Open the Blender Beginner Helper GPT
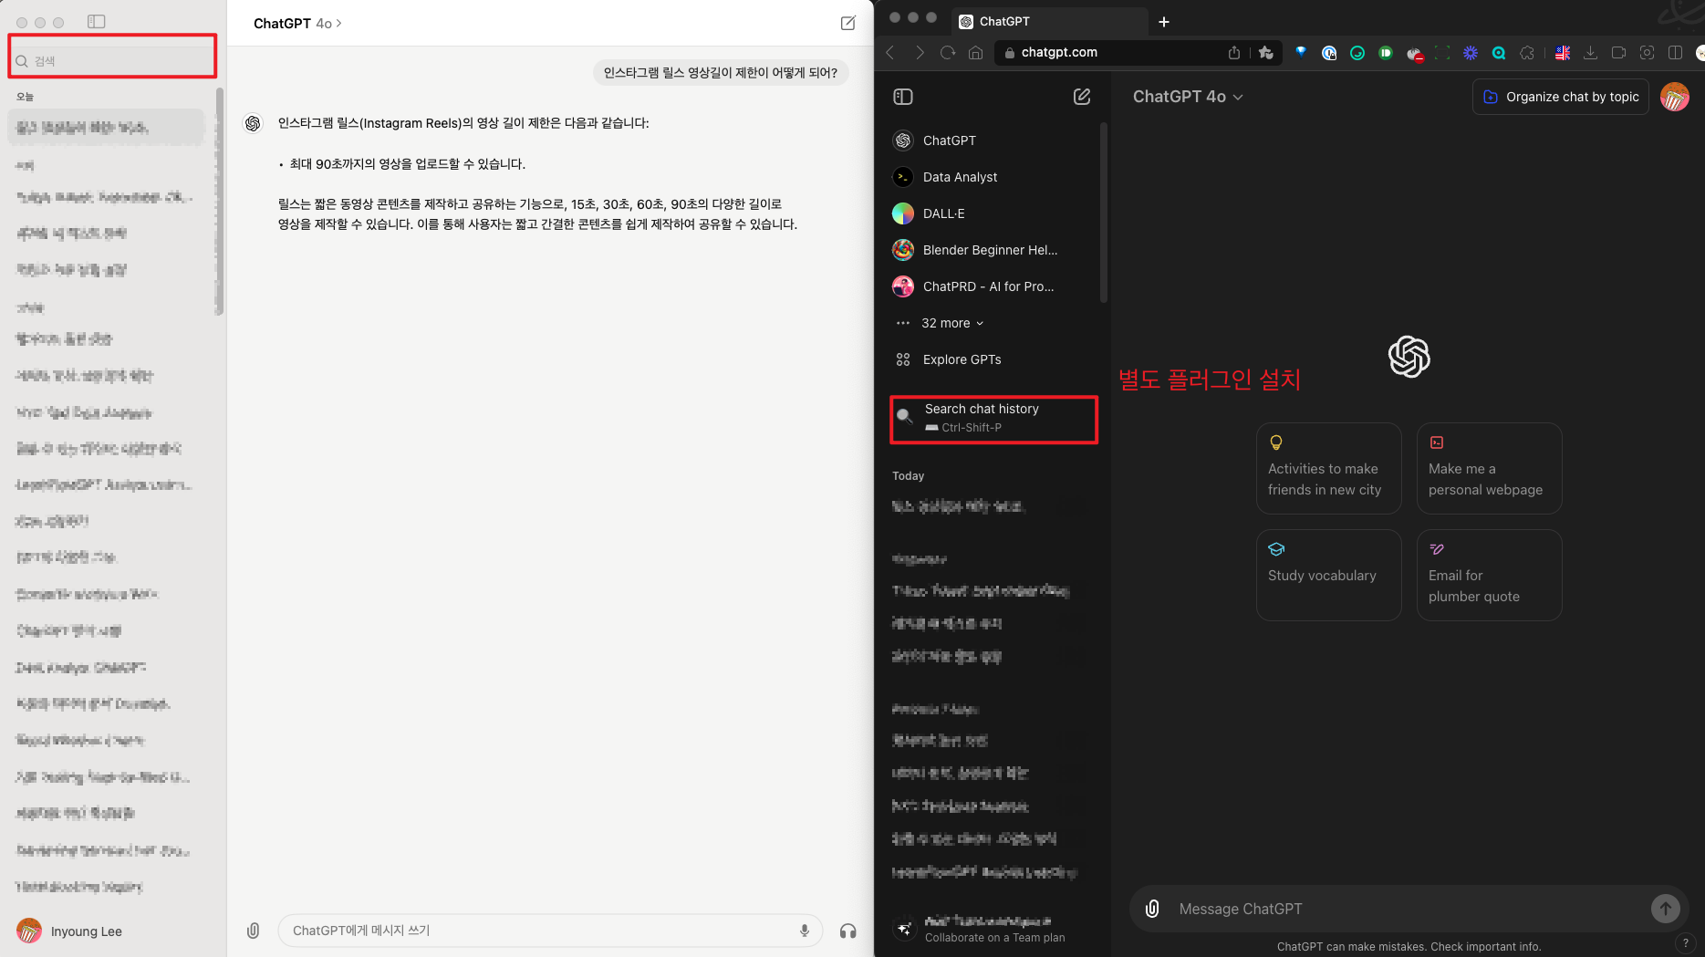Screen dimensions: 1705x957 (x=993, y=250)
